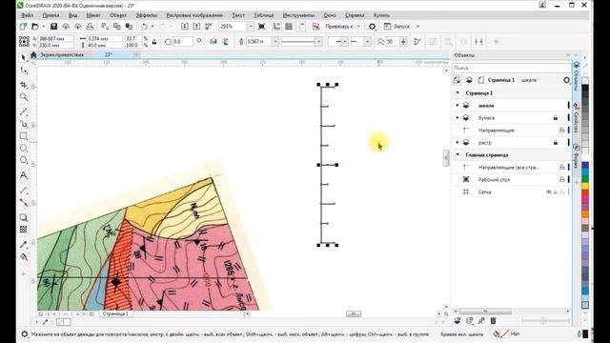Screen dimensions: 610x343
Task: Open the Текст menu
Action: (238, 15)
